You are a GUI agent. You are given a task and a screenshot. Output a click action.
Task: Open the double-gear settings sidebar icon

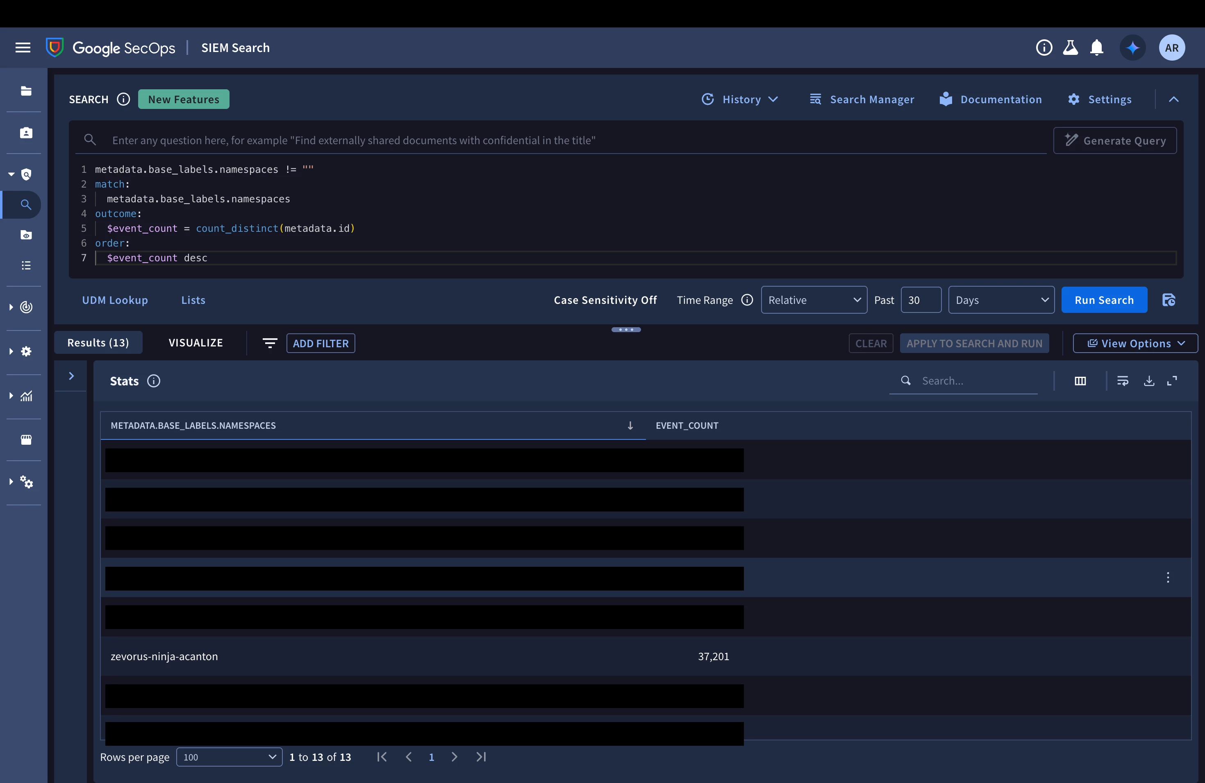pos(26,482)
